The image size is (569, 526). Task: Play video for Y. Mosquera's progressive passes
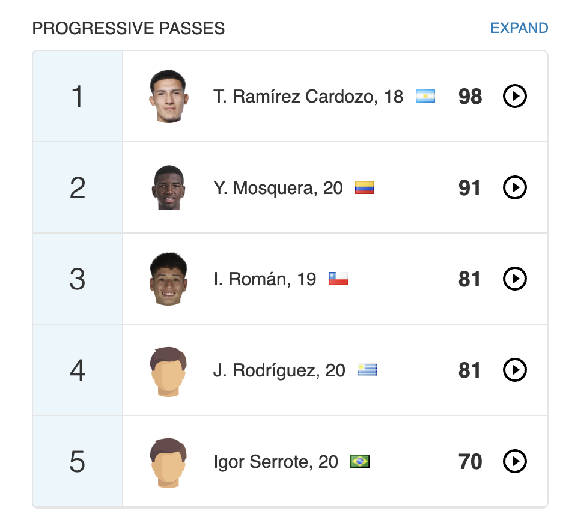[514, 188]
